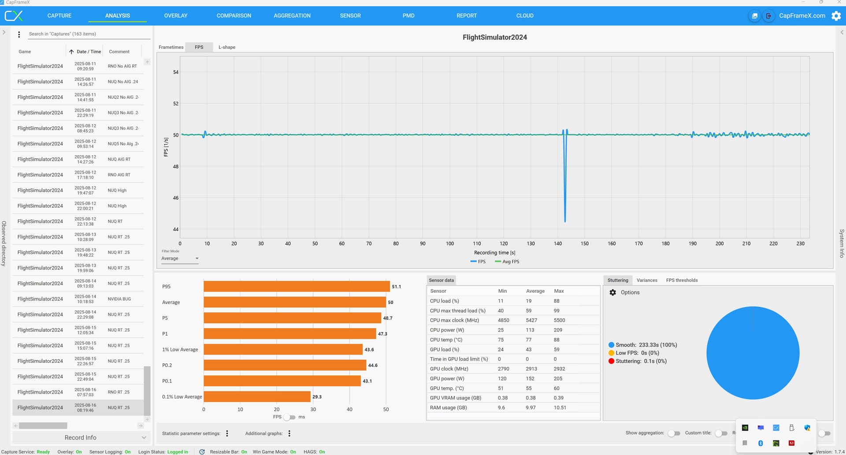846x455 pixels.
Task: Toggle the switch right of the tray popup
Action: coord(824,433)
